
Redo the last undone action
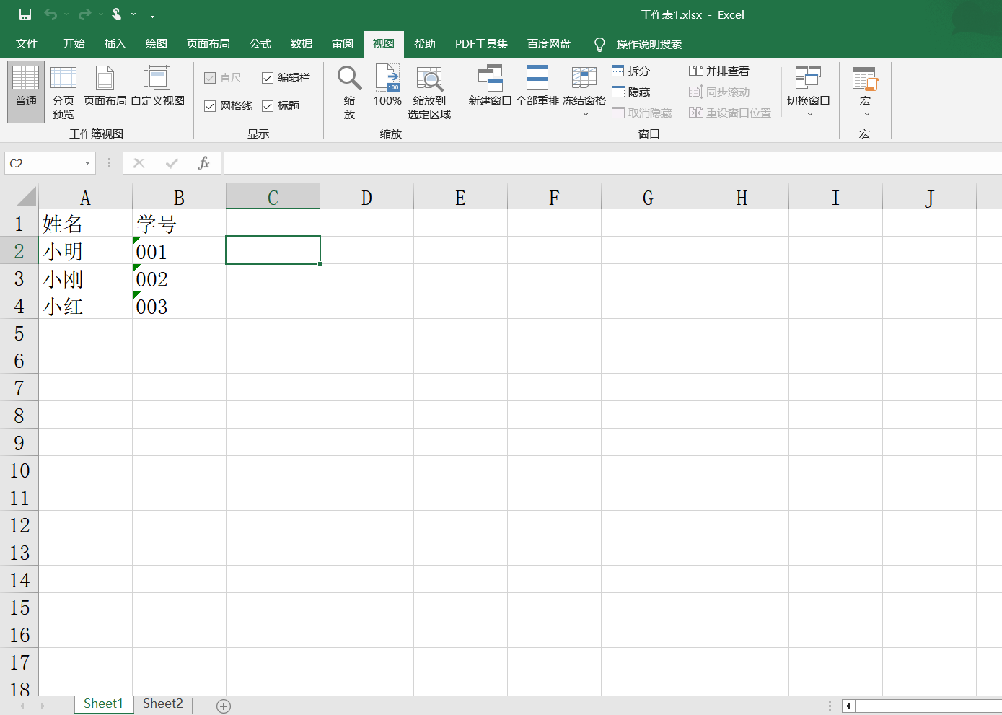(84, 14)
